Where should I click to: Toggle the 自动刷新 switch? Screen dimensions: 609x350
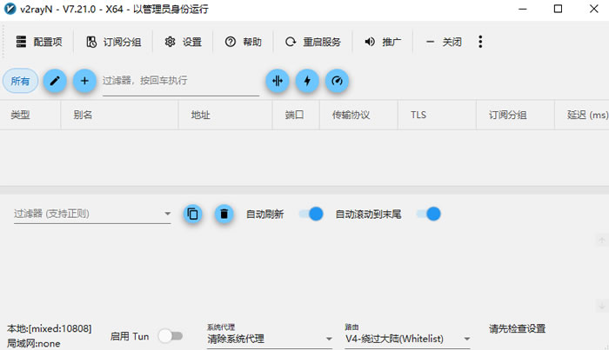(x=310, y=214)
